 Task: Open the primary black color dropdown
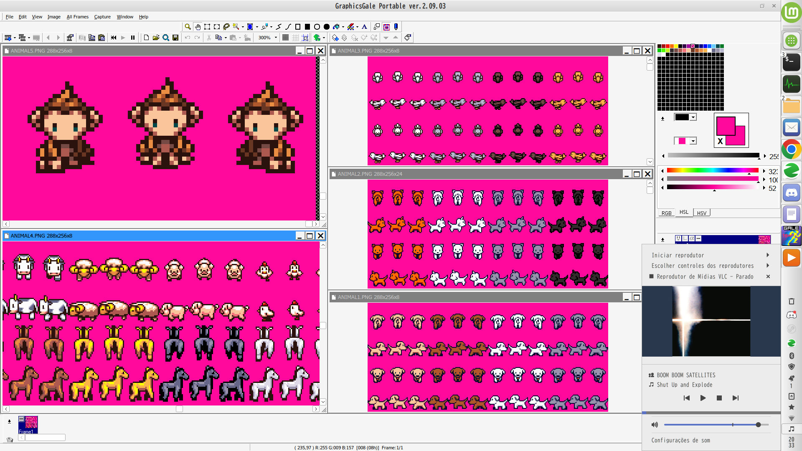pos(693,117)
